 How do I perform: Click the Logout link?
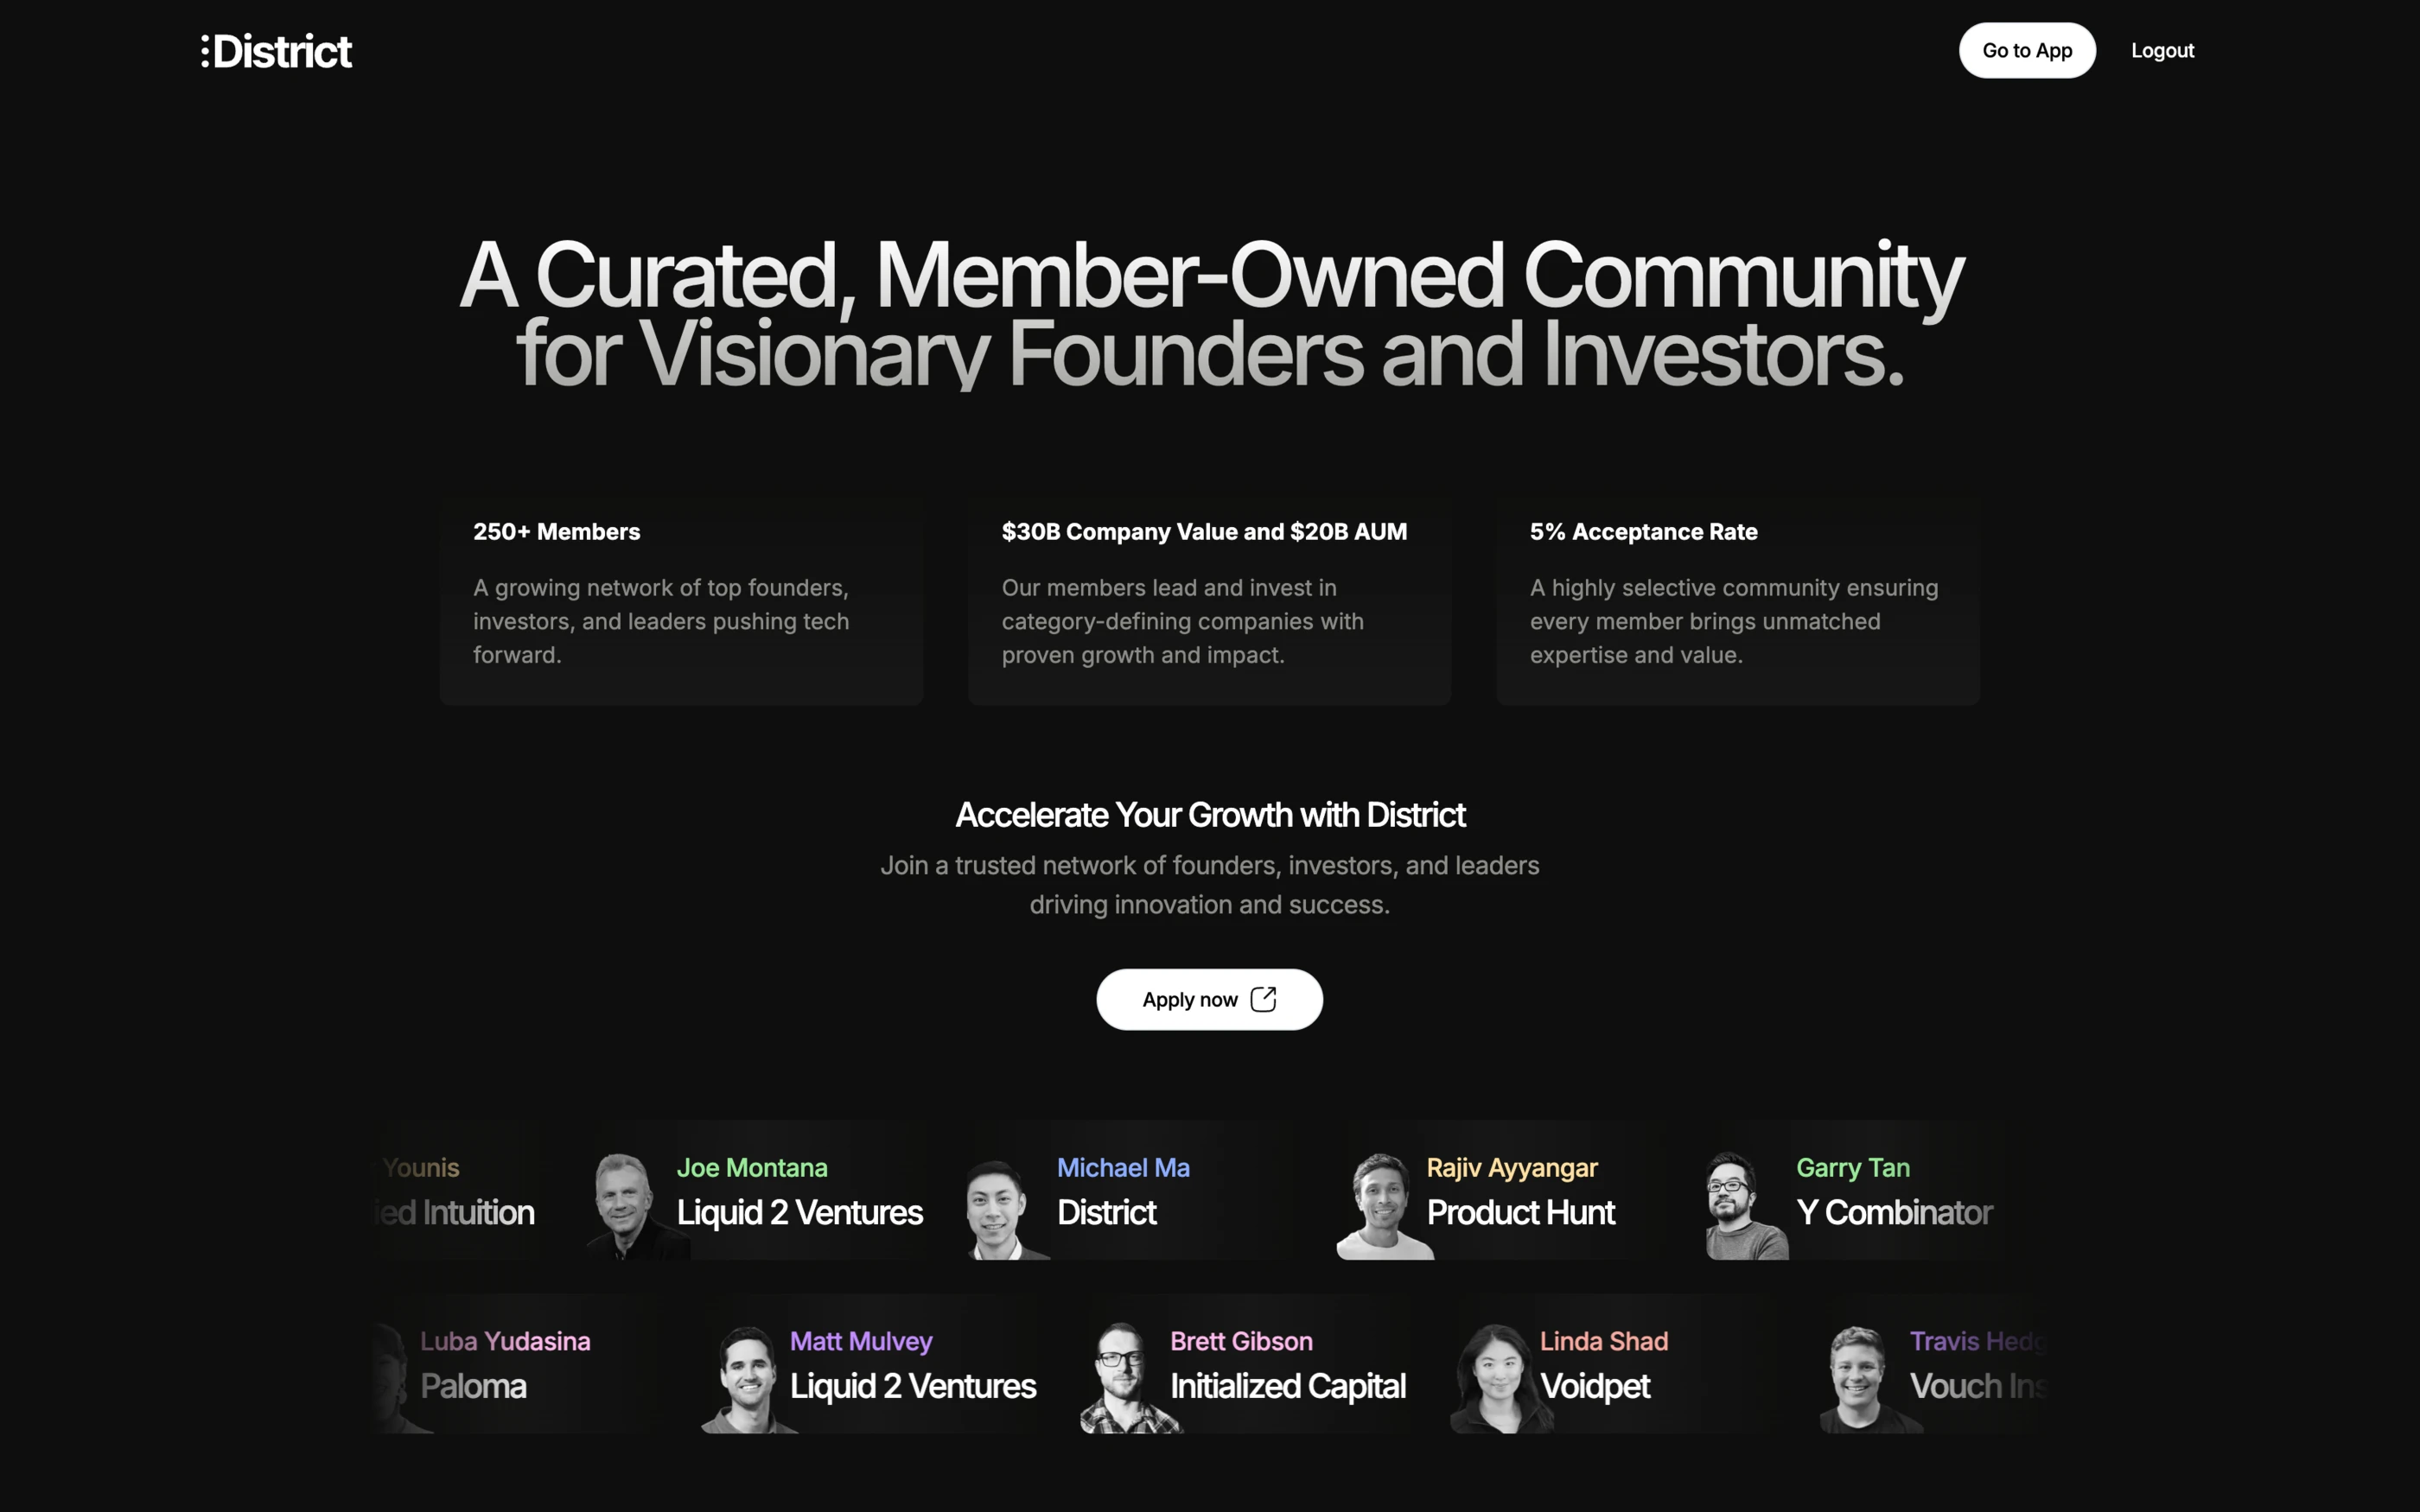(x=2162, y=50)
